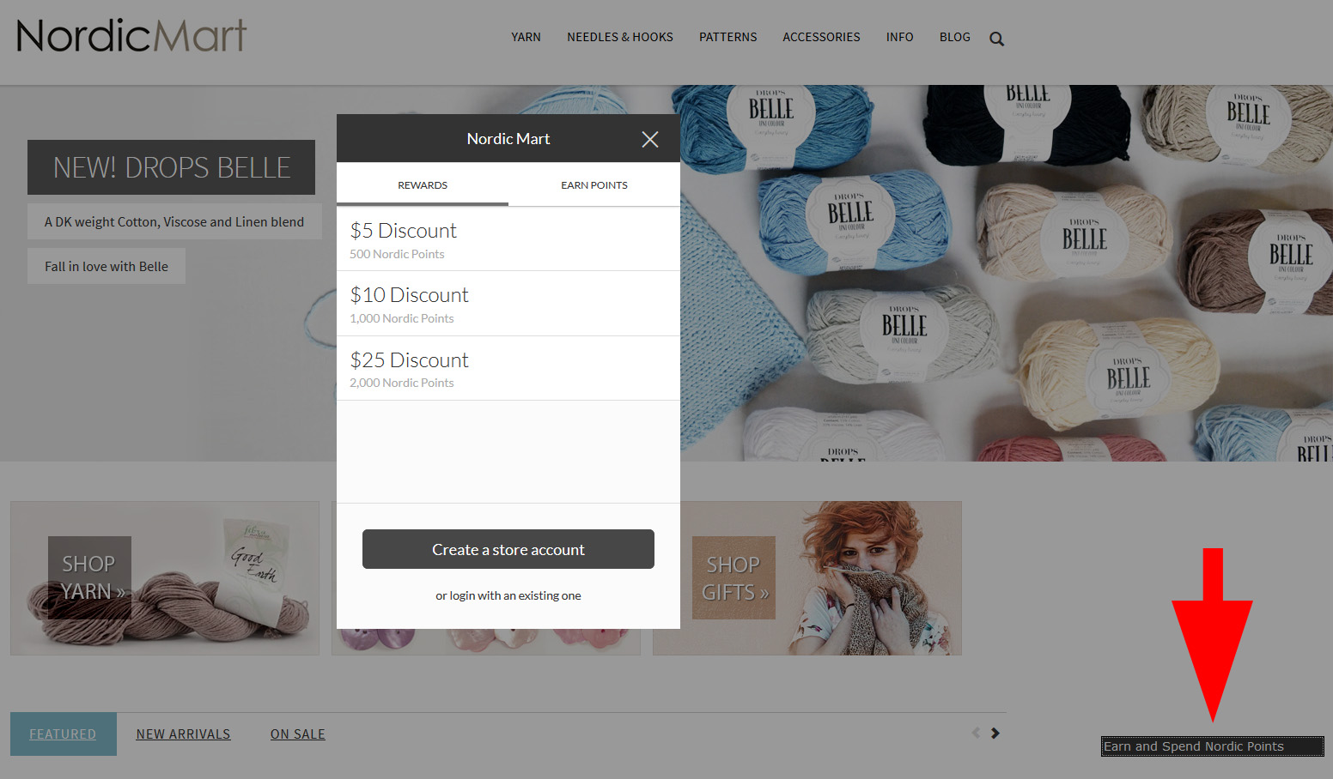The width and height of the screenshot is (1333, 779).
Task: Open the Patterns menu
Action: click(728, 37)
